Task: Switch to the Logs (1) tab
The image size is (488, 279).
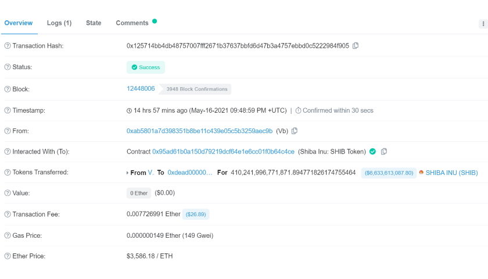Action: [59, 23]
